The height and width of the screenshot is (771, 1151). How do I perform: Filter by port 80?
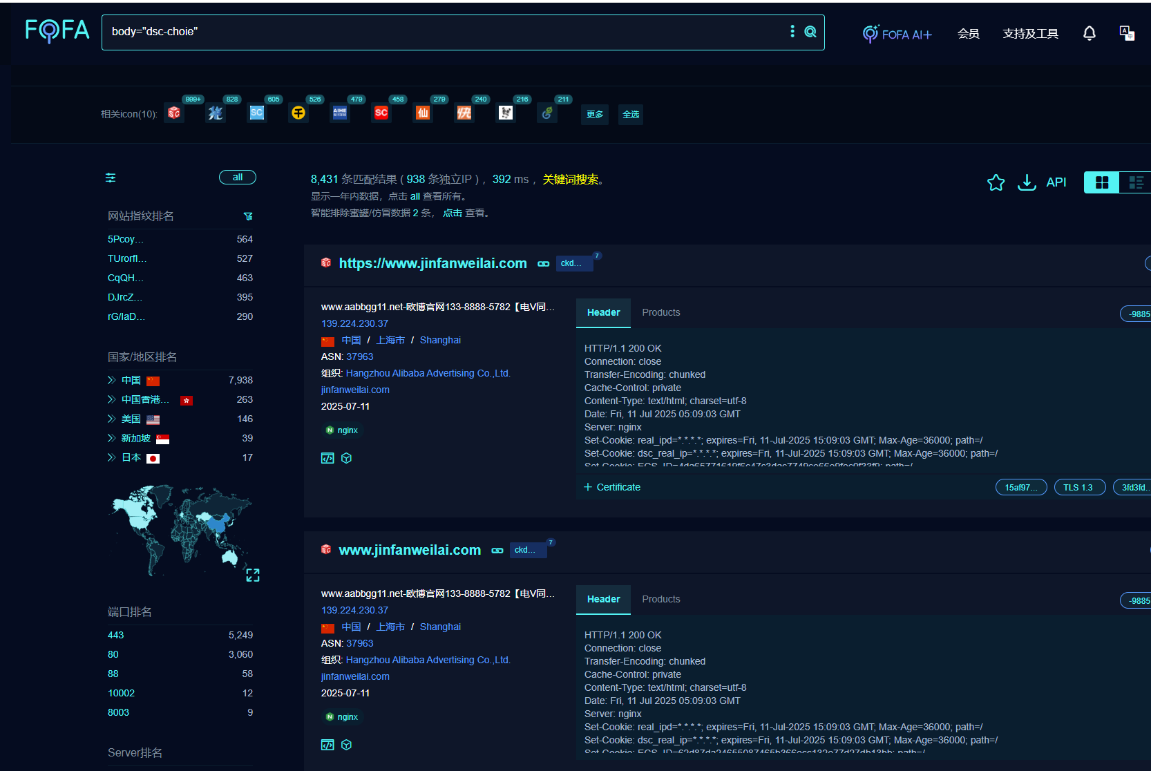(x=113, y=654)
